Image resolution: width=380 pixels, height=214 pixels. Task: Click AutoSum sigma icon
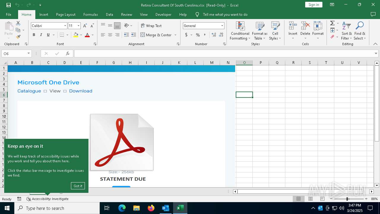(332, 23)
